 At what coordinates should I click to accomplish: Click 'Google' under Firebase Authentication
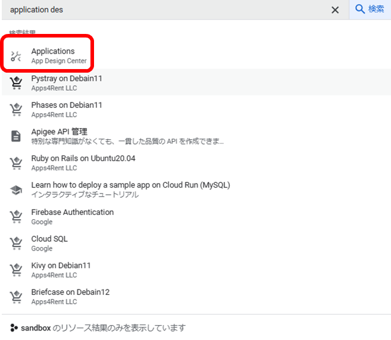[42, 222]
